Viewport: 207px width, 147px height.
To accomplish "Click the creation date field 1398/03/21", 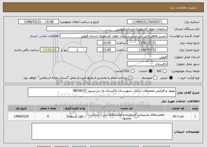I will pos(147,43).
